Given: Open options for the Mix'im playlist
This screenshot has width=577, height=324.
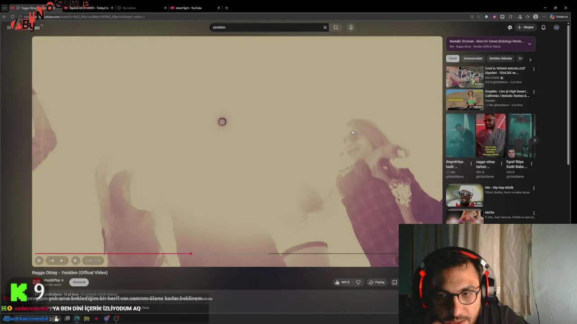Looking at the screenshot, I should click(534, 213).
